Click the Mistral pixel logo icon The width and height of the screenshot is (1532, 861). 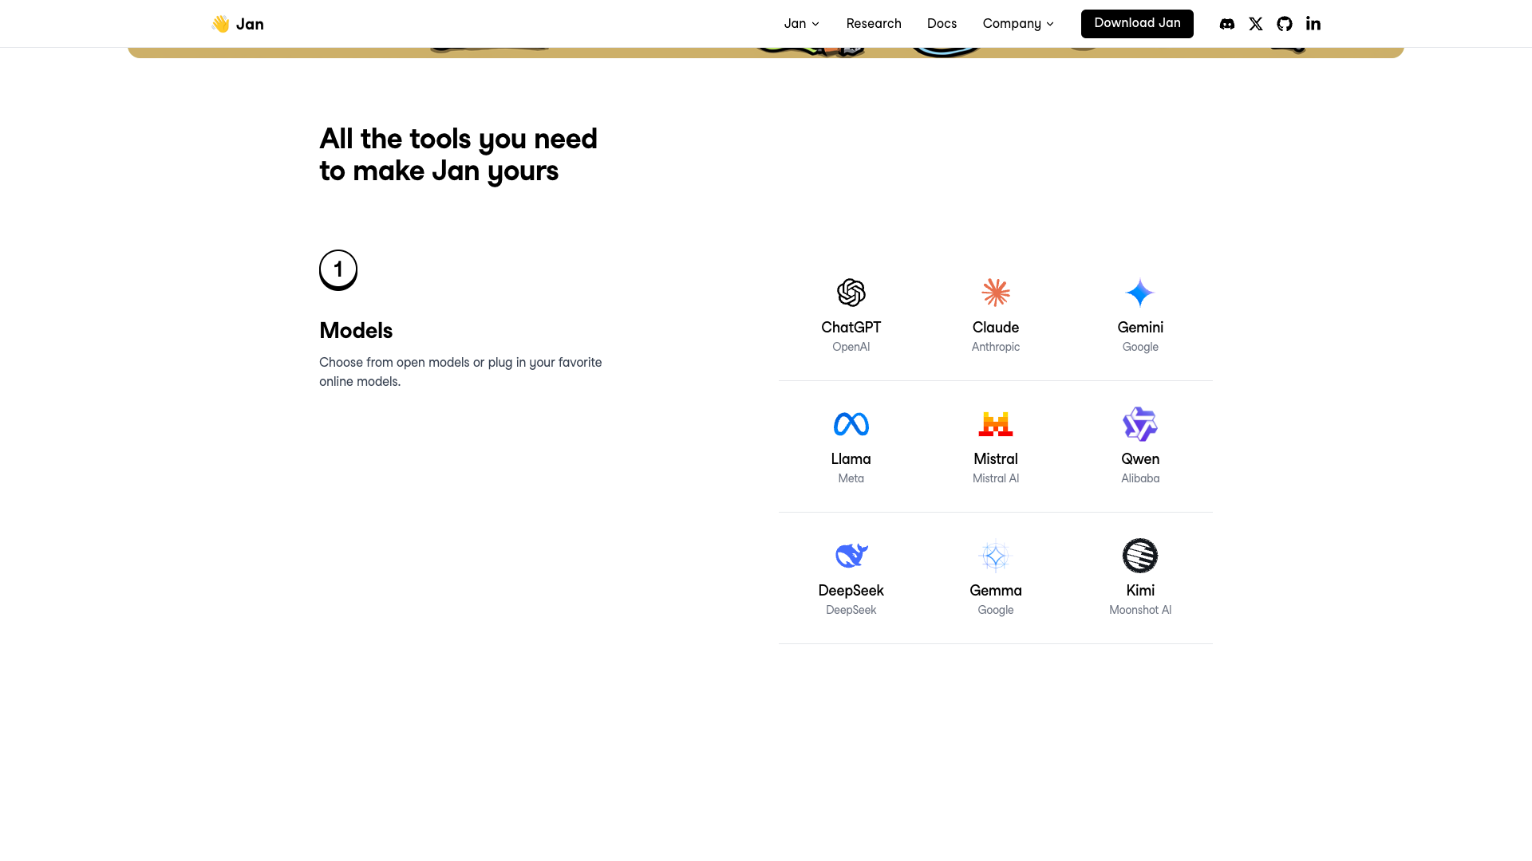point(996,424)
